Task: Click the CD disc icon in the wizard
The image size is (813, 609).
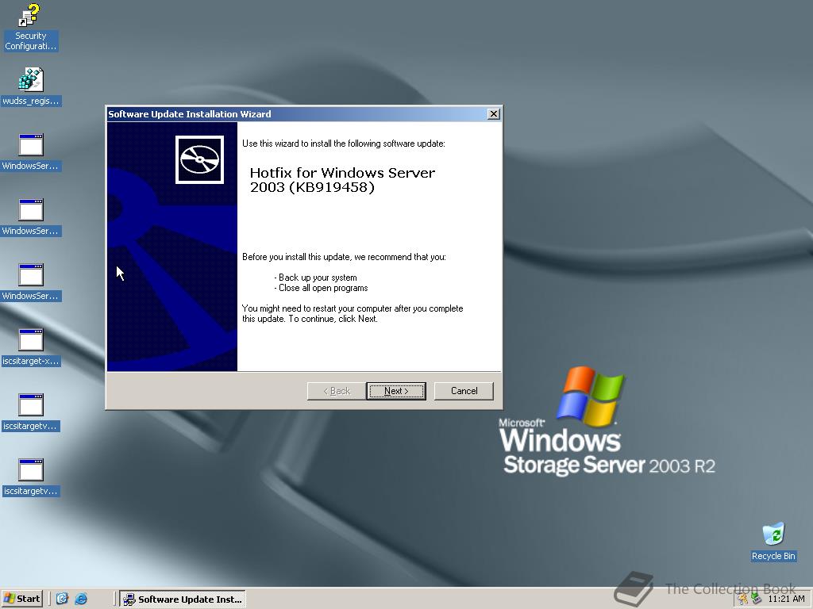Action: (x=199, y=159)
